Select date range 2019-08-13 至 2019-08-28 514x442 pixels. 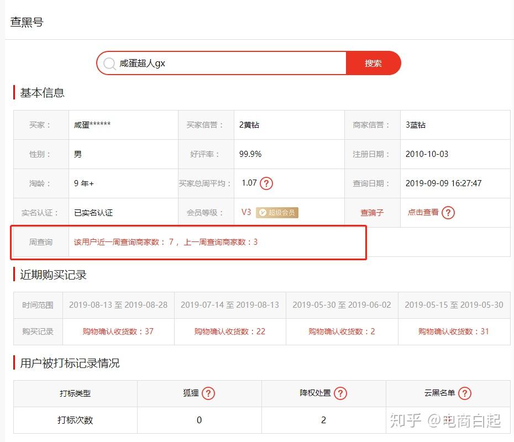tap(118, 304)
